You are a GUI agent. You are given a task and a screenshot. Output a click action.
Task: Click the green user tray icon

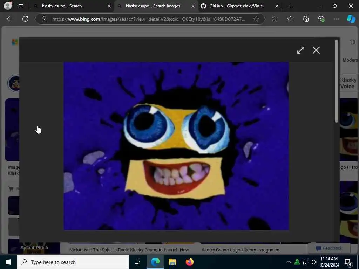pos(297,262)
